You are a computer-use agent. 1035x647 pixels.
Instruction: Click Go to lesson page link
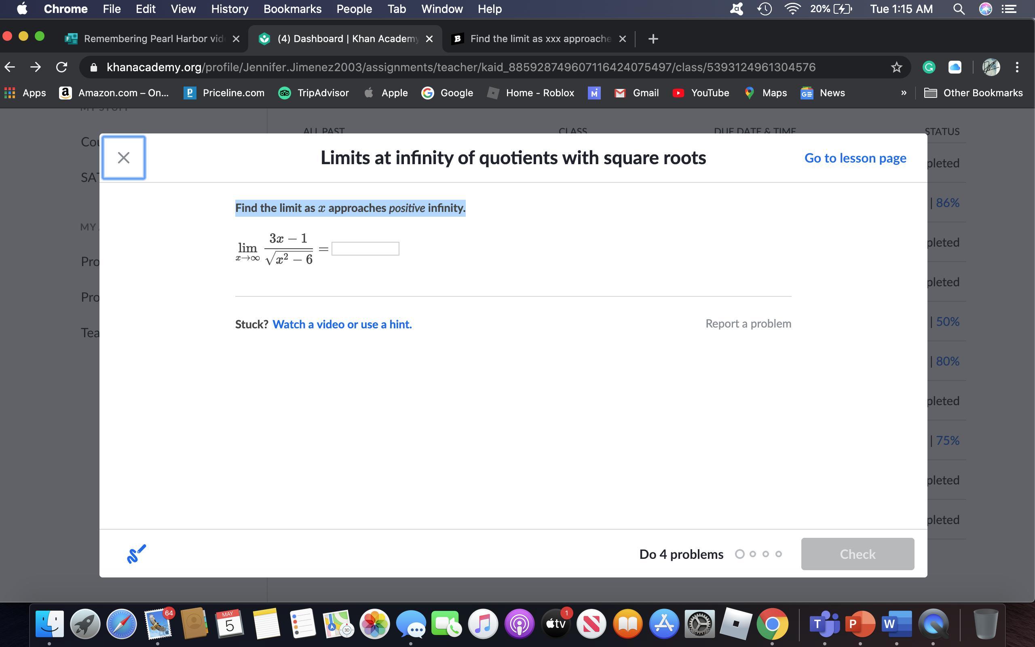click(855, 158)
